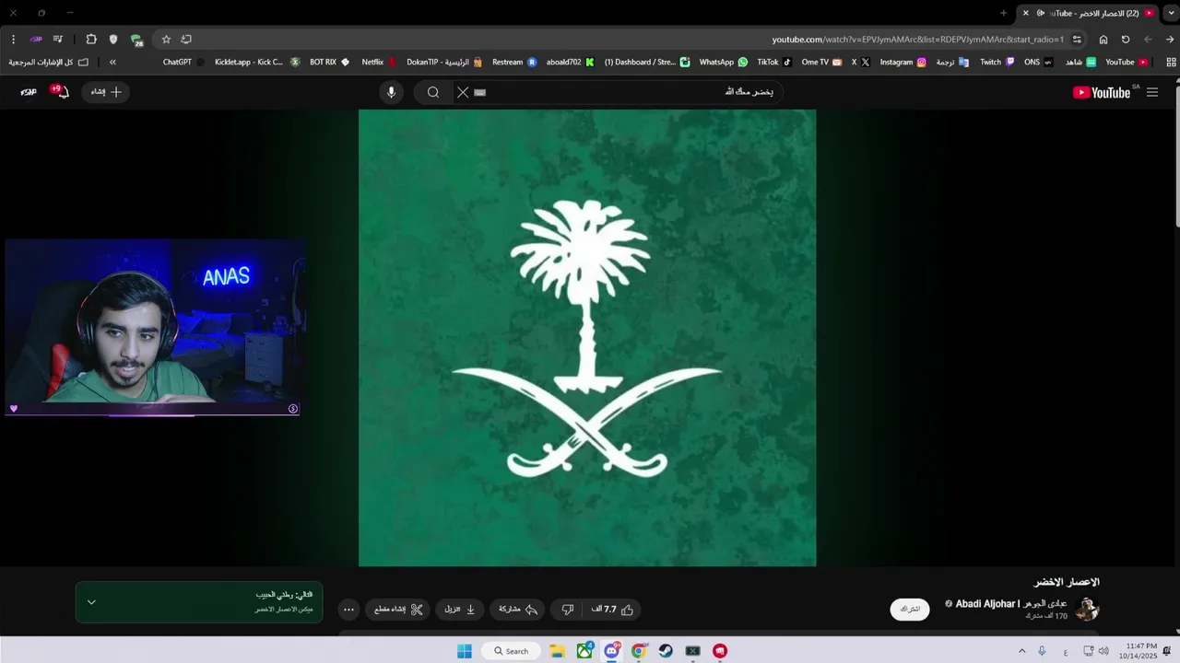Start voice search with the microphone
The height and width of the screenshot is (663, 1180).
391,92
